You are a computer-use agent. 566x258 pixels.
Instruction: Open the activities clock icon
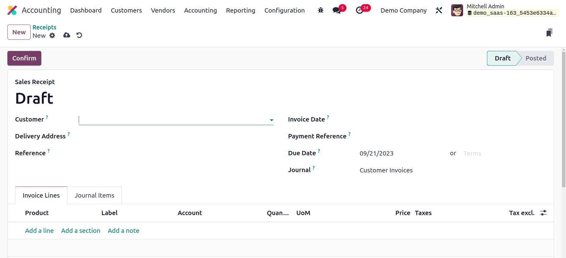360,10
